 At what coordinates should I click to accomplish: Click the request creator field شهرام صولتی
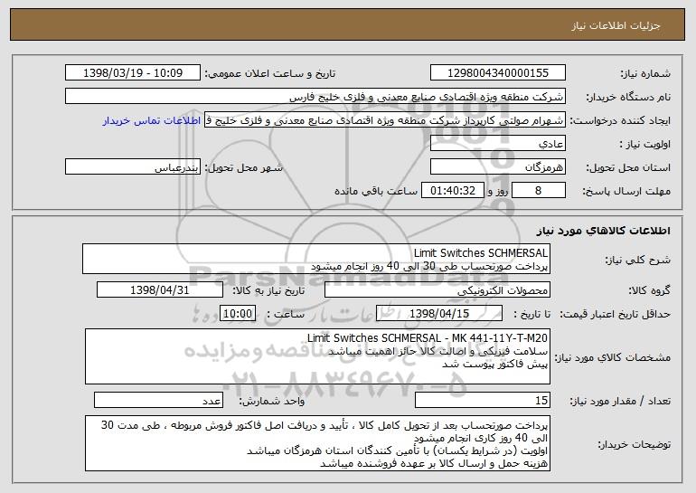point(385,119)
